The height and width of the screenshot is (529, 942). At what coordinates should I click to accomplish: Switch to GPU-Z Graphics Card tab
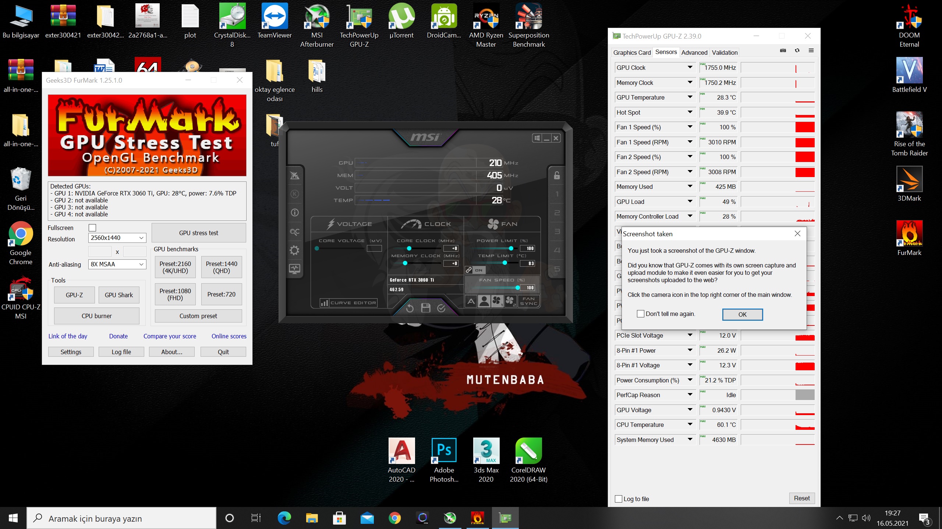coord(632,53)
